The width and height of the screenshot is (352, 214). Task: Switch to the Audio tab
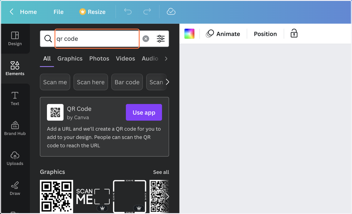coord(150,58)
